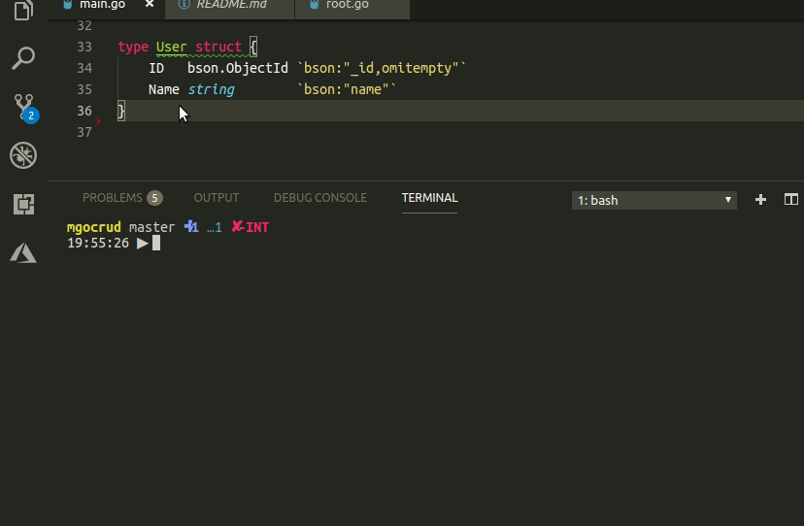This screenshot has width=804, height=526.
Task: Open the DEBUG CONSOLE panel tab
Action: point(320,198)
